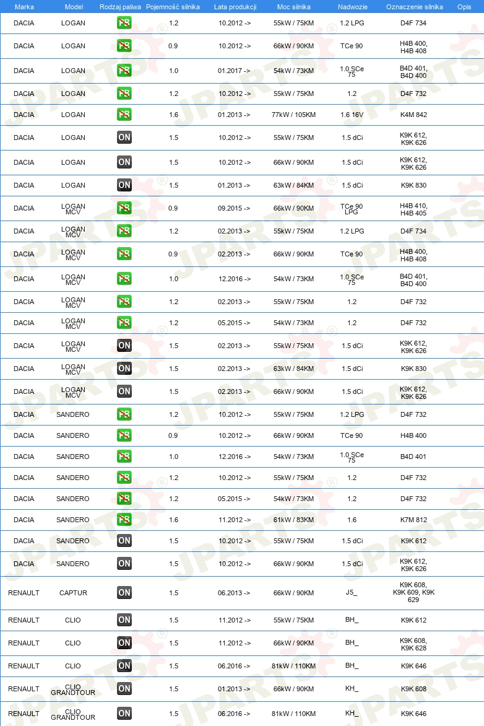The height and width of the screenshot is (726, 484).
Task: Click diesel ON icon in Renault Captur row
Action: point(124,592)
